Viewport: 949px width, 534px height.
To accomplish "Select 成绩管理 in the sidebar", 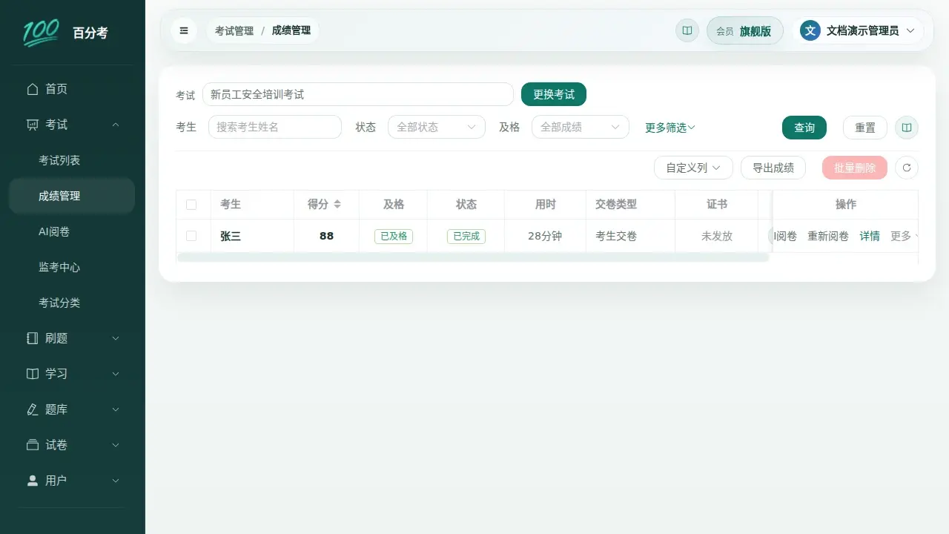I will tap(72, 196).
